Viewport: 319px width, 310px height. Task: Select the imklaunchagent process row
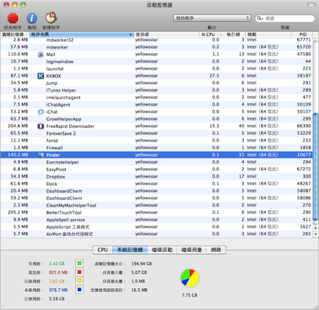[156, 97]
